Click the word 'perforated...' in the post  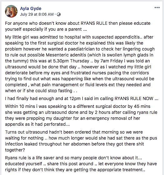pyautogui.click(x=57, y=124)
